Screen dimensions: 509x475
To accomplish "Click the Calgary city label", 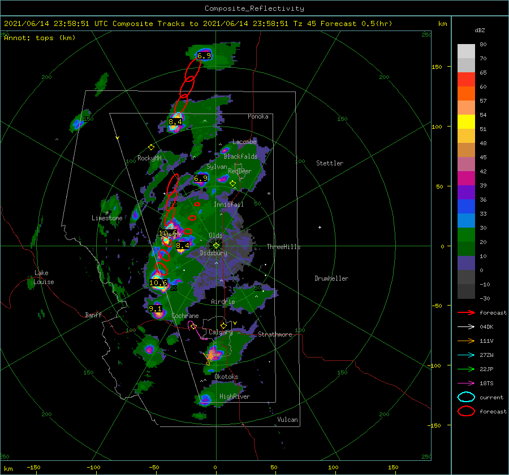I will (x=221, y=332).
